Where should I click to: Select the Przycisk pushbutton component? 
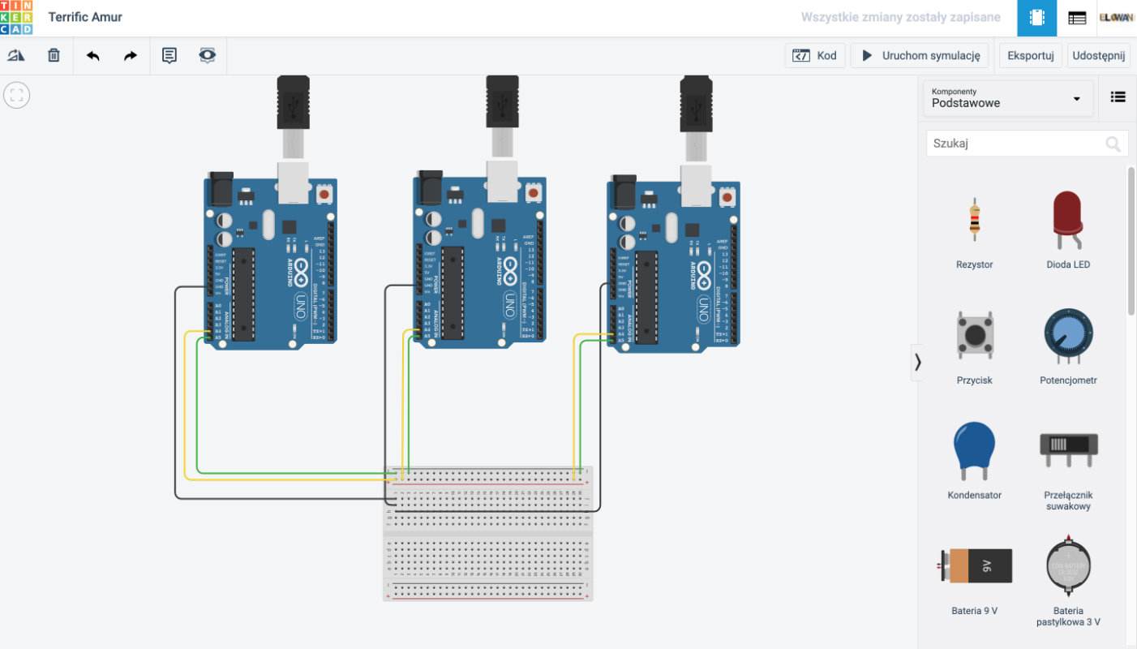[x=974, y=347]
